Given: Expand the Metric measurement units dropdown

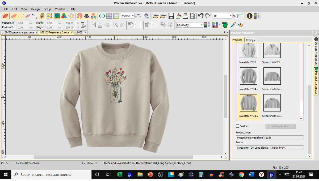Looking at the screenshot, I should click(132, 16).
